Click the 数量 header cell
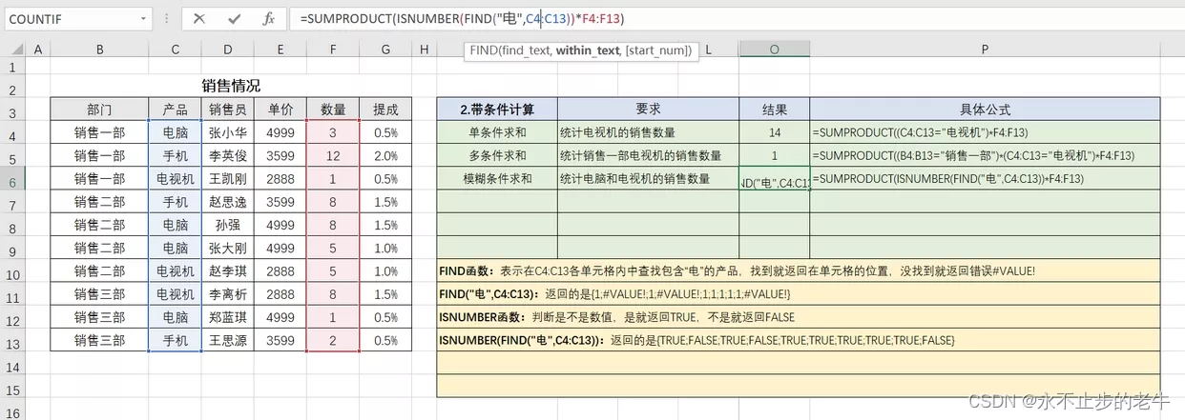This screenshot has width=1185, height=420. click(x=333, y=110)
